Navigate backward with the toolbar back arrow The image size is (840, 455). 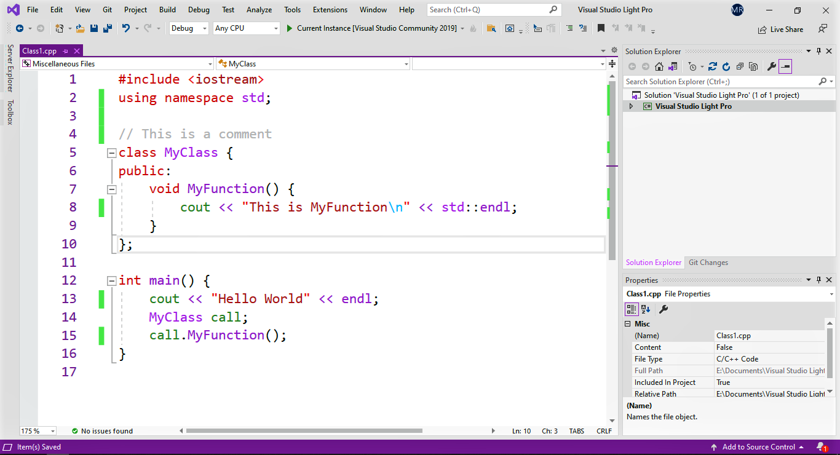[x=20, y=28]
